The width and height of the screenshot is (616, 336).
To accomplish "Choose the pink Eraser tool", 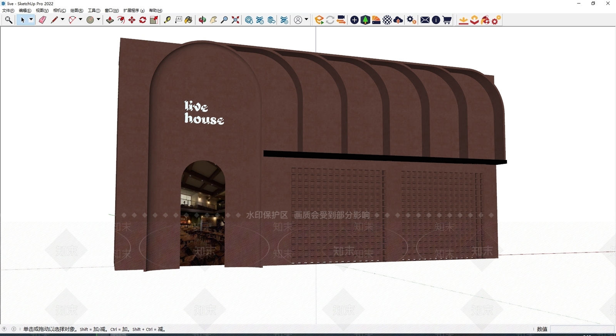I will 42,20.
